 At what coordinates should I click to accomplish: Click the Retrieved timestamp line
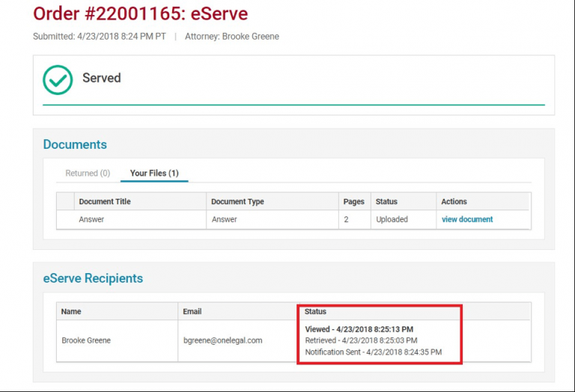[x=361, y=340]
